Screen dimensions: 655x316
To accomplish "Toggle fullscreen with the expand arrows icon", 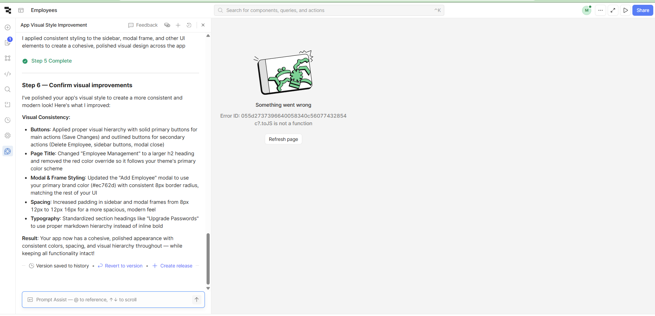I will [613, 10].
